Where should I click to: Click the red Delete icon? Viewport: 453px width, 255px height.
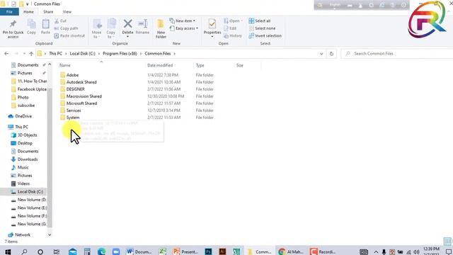(127, 23)
